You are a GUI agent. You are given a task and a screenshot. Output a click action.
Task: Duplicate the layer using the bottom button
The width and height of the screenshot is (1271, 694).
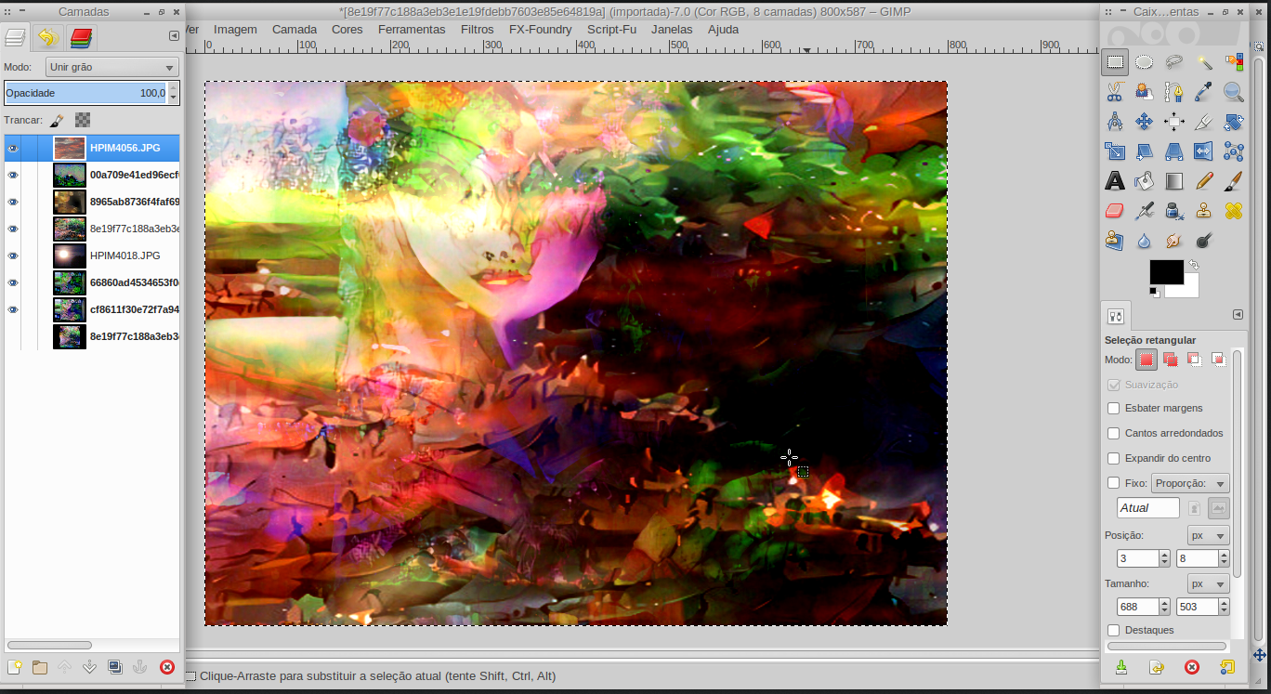pos(114,667)
